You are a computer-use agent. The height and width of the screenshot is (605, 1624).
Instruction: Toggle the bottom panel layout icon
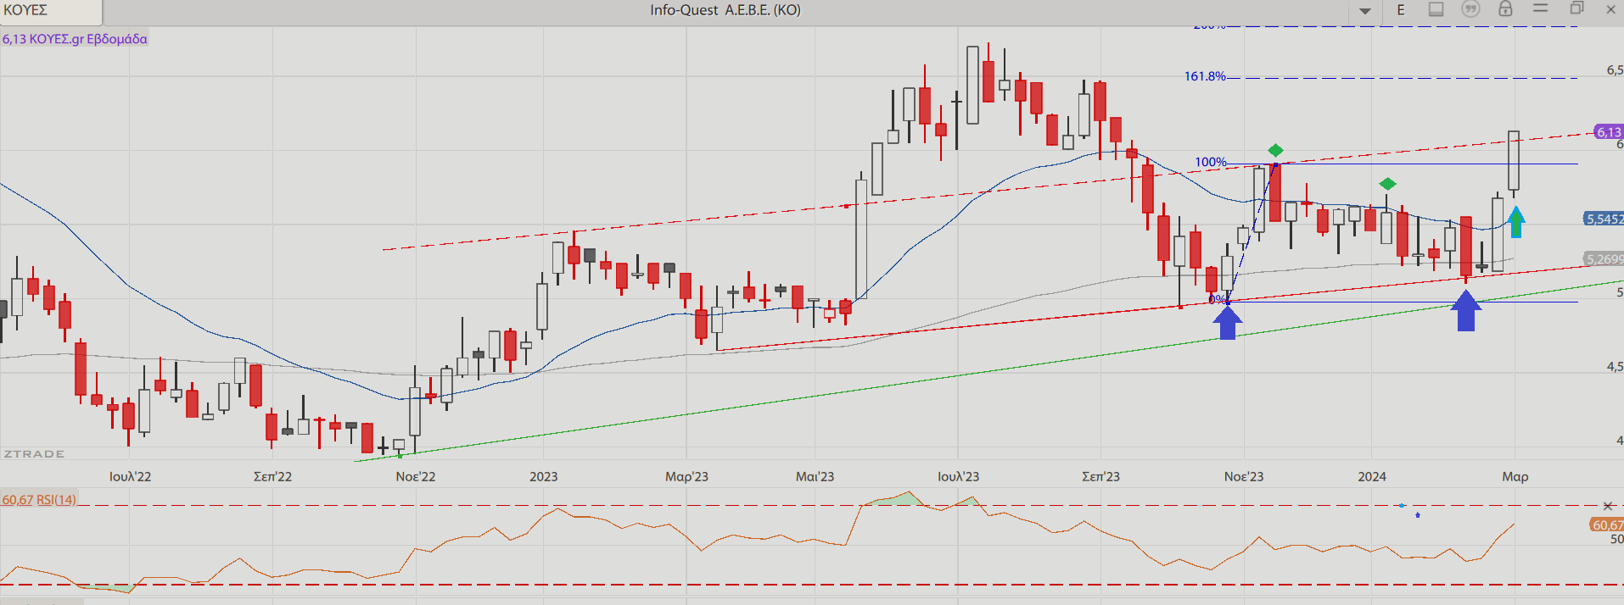click(1436, 9)
